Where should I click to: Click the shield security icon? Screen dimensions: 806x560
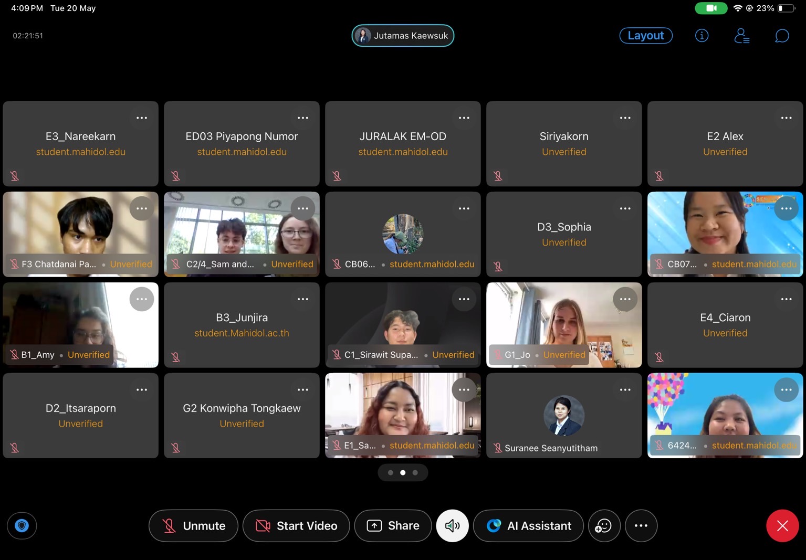[22, 525]
